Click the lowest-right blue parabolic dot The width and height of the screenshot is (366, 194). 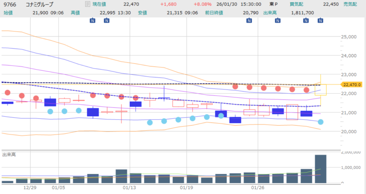pos(321,122)
